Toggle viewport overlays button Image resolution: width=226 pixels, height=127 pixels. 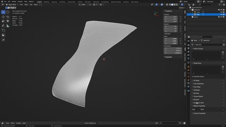click(162, 5)
